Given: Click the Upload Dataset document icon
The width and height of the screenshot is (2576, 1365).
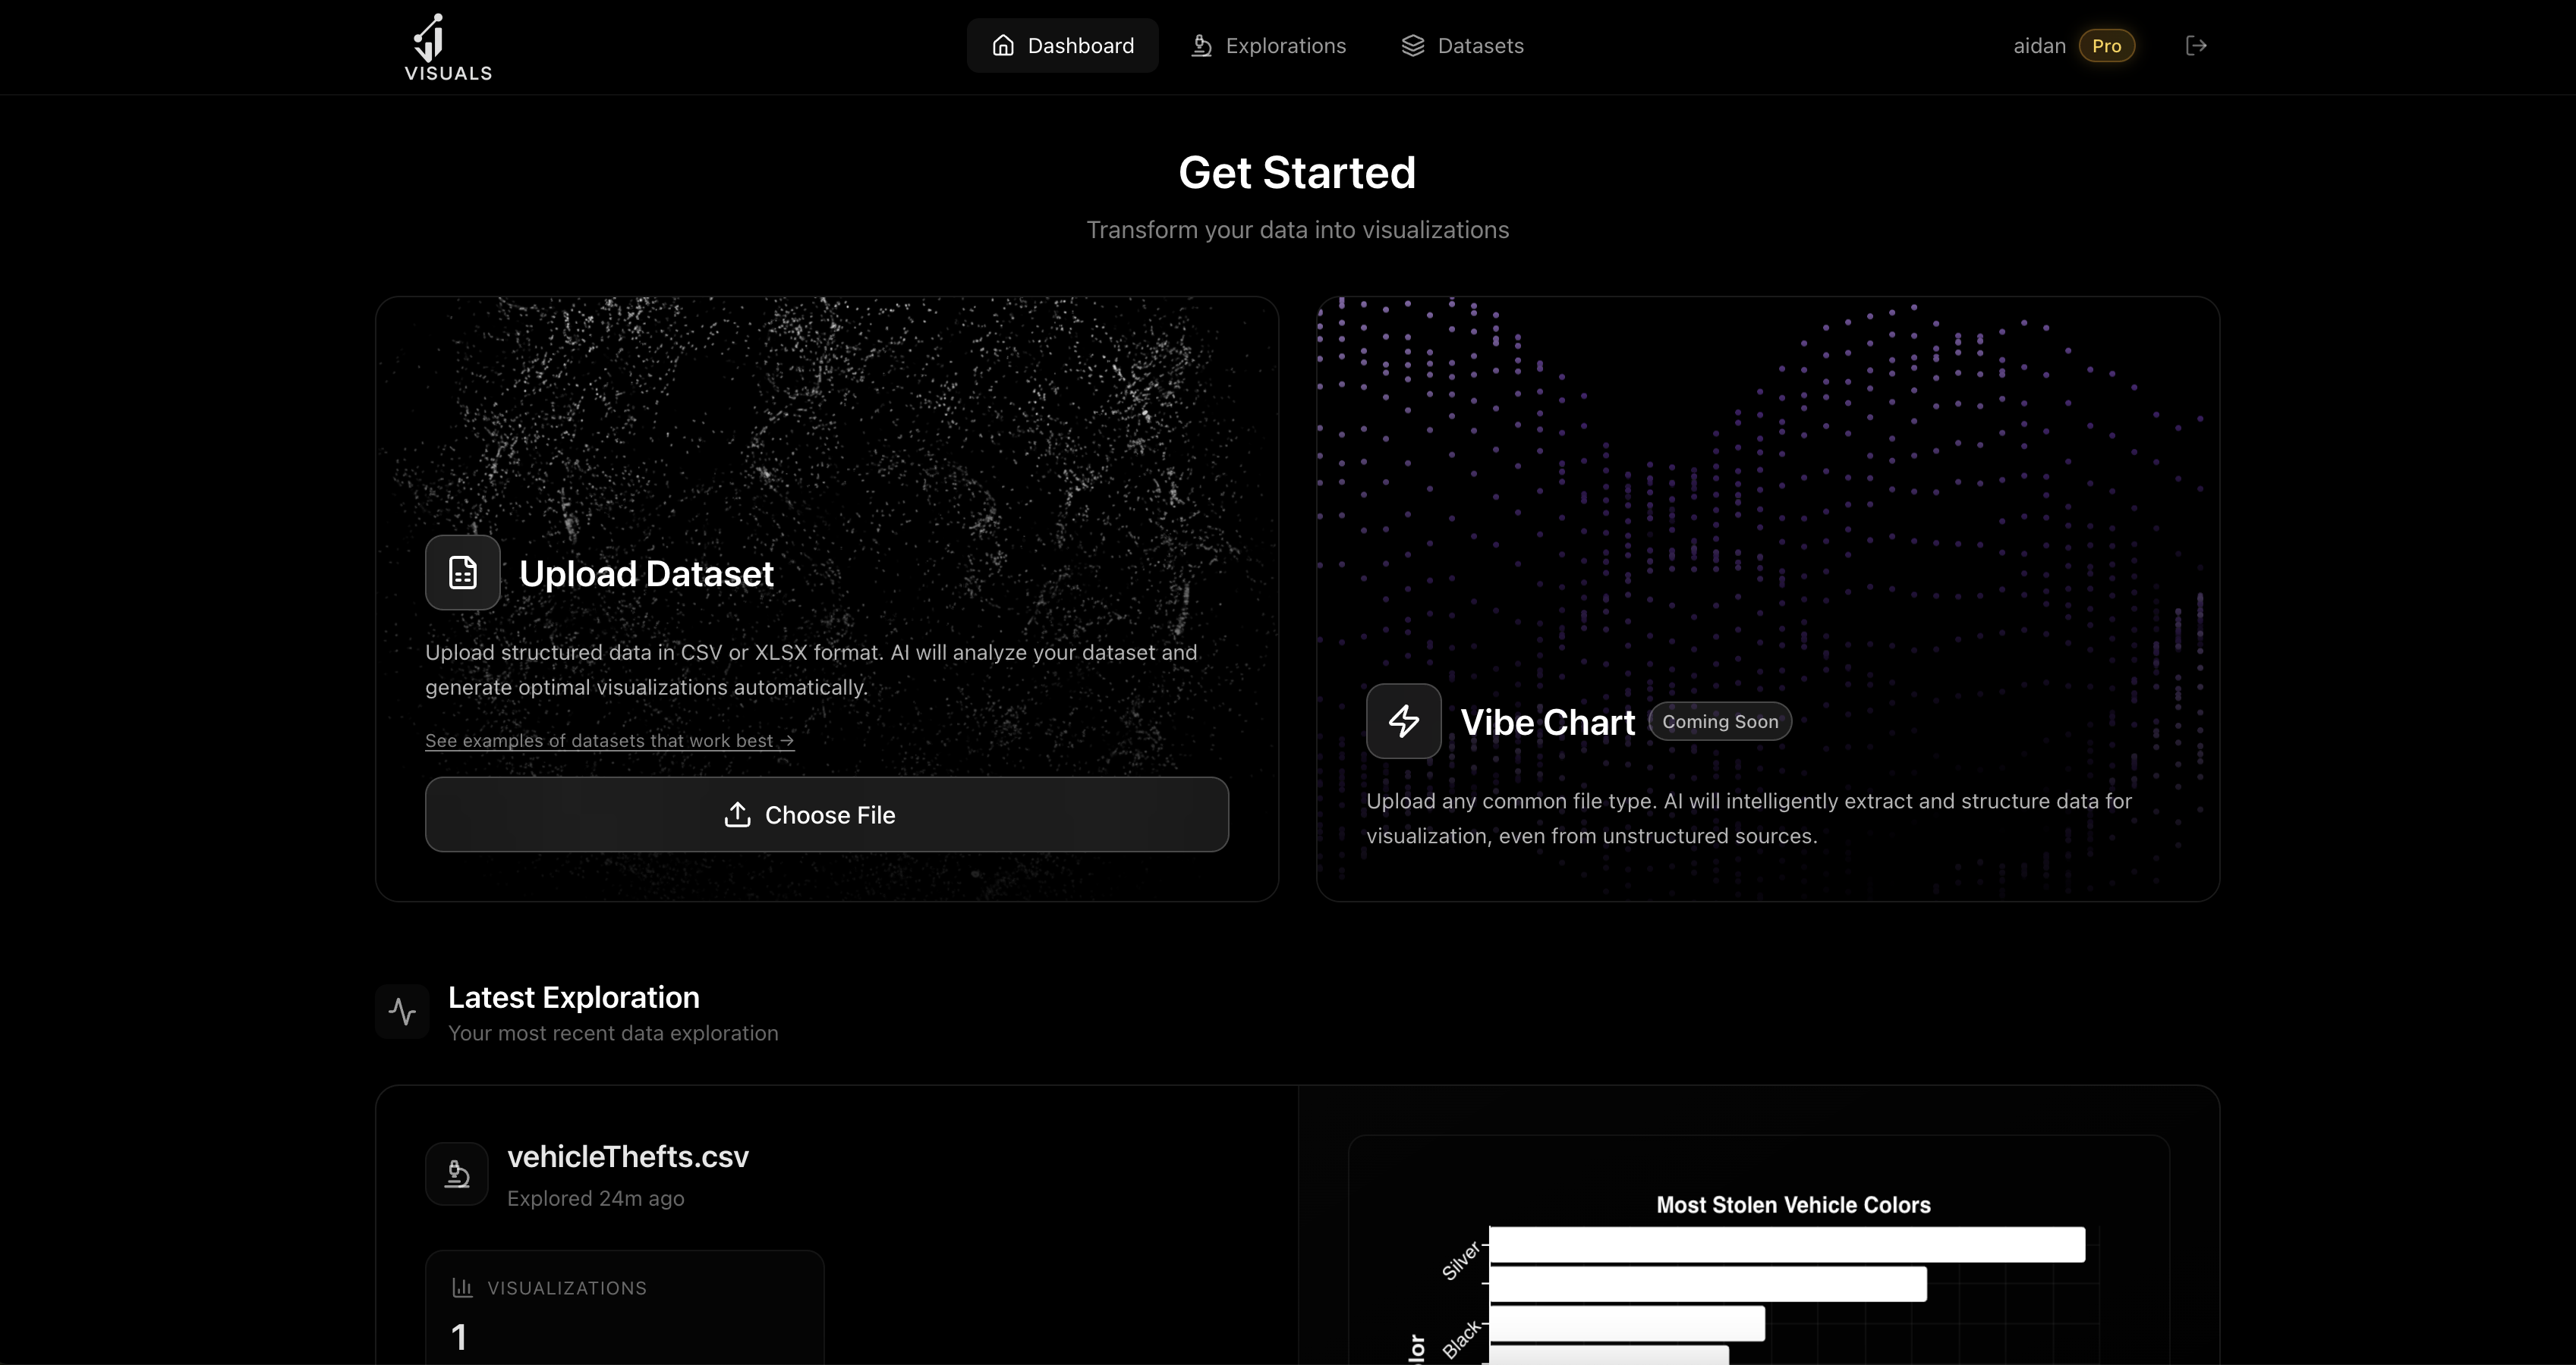Looking at the screenshot, I should pos(463,573).
